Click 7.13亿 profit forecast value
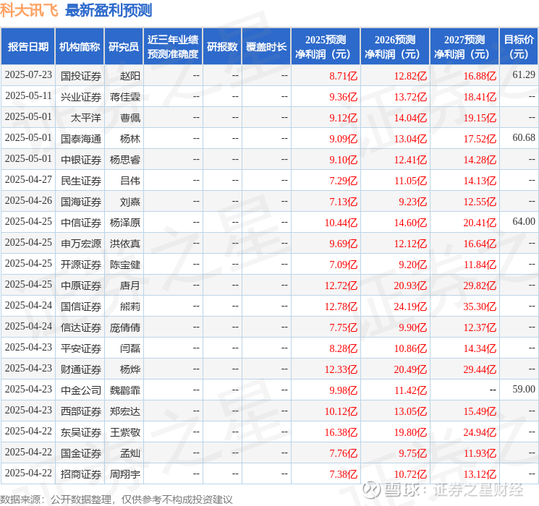The width and height of the screenshot is (539, 506). tap(344, 202)
